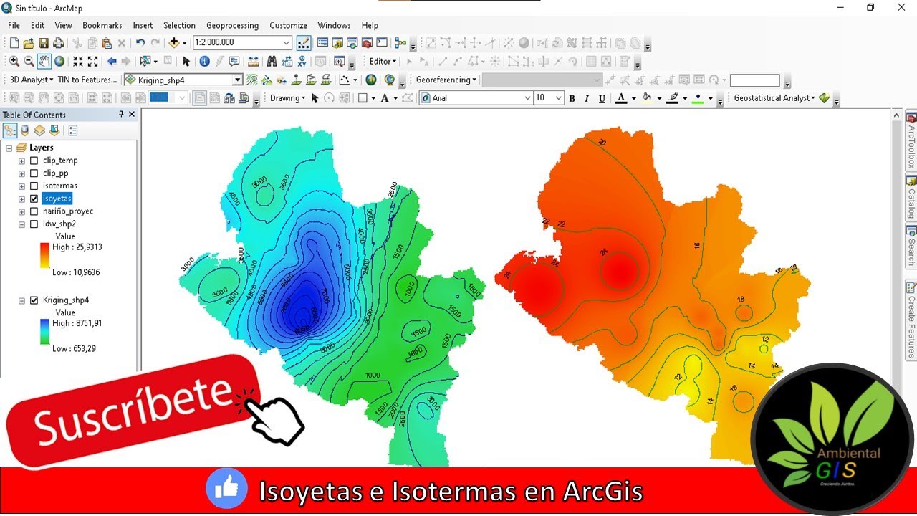Open the 3D Analyst menu button
The height and width of the screenshot is (516, 917).
pos(31,80)
